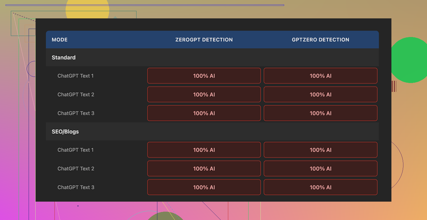Click GPTZero 100% AI result for Standard Text 1
Viewport: 427px width, 220px height.
pos(320,76)
